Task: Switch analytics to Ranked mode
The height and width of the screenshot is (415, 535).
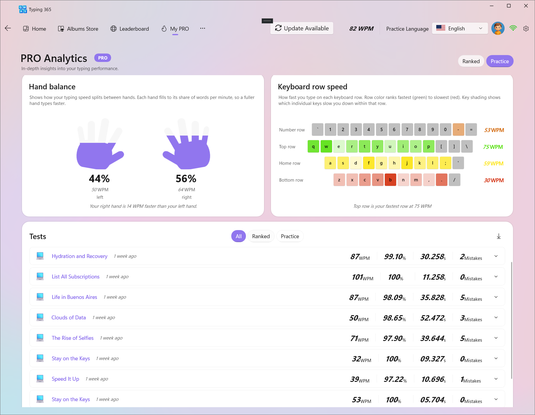Action: click(x=471, y=61)
